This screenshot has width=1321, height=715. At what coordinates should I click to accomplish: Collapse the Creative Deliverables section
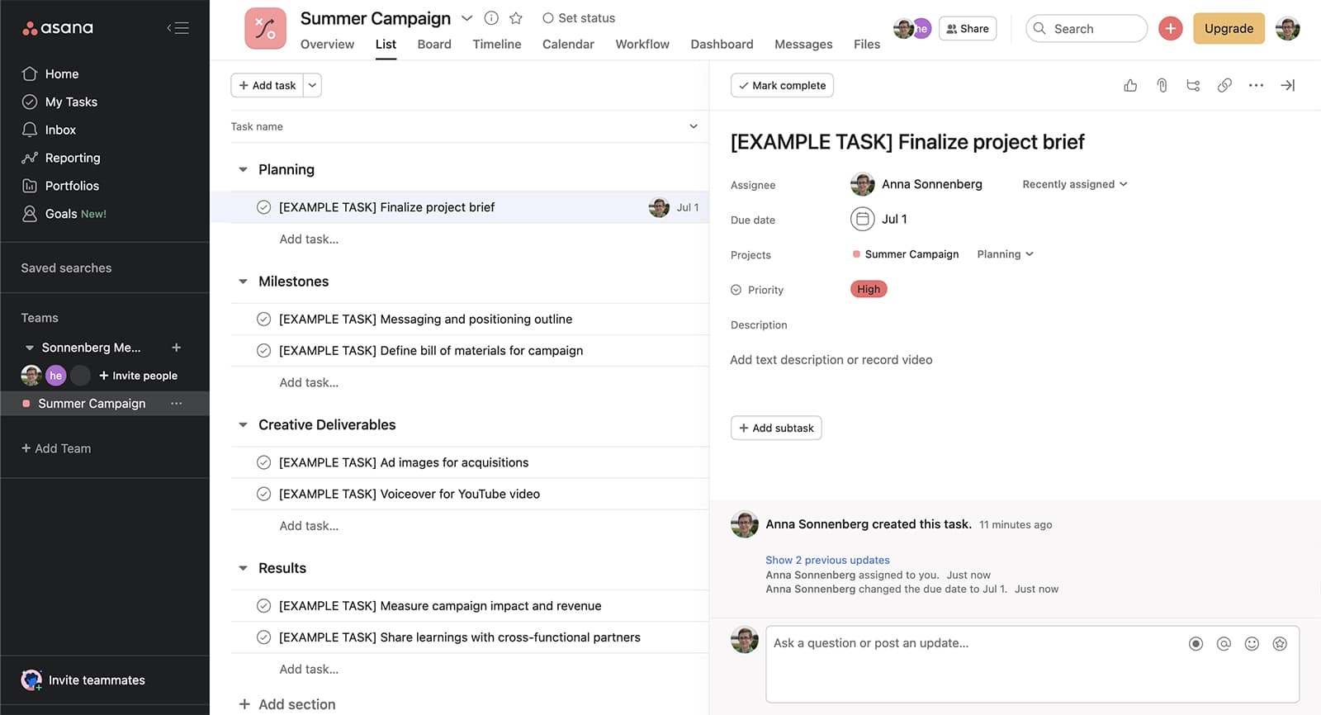243,425
